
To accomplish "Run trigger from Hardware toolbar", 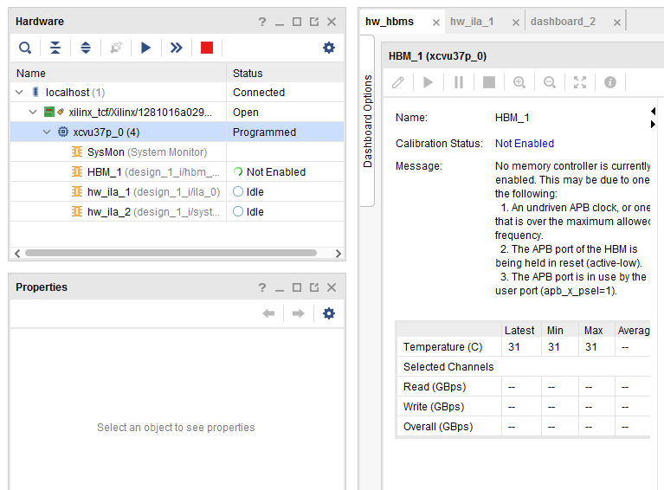I will tap(145, 48).
